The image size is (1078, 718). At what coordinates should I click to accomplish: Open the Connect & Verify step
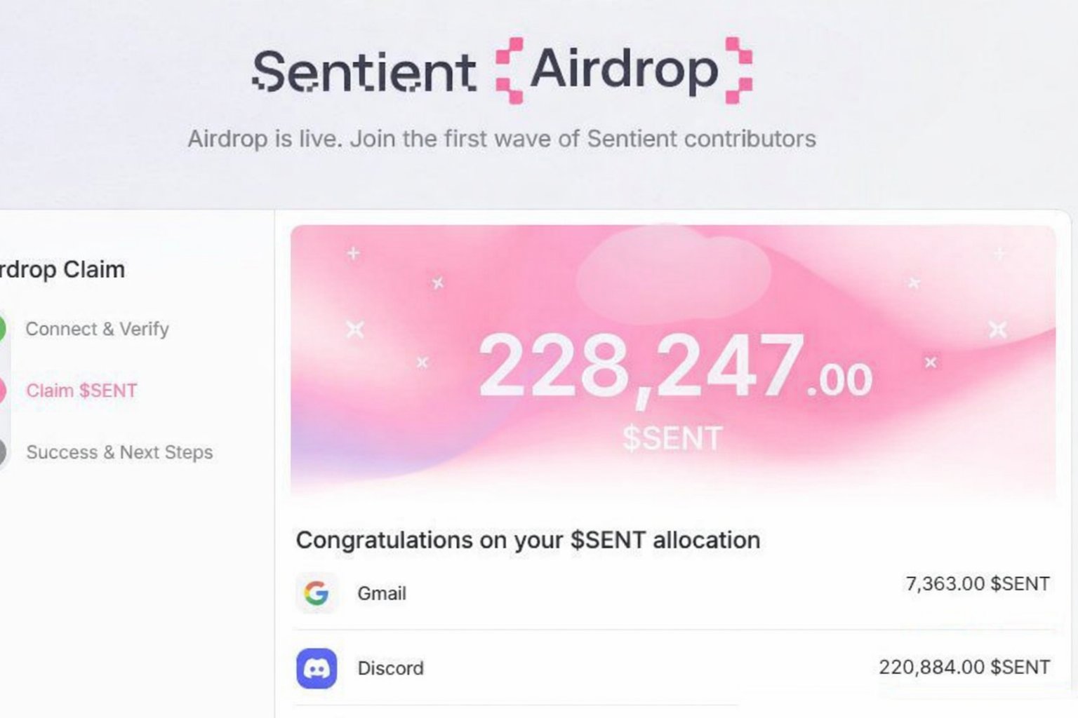(x=97, y=329)
